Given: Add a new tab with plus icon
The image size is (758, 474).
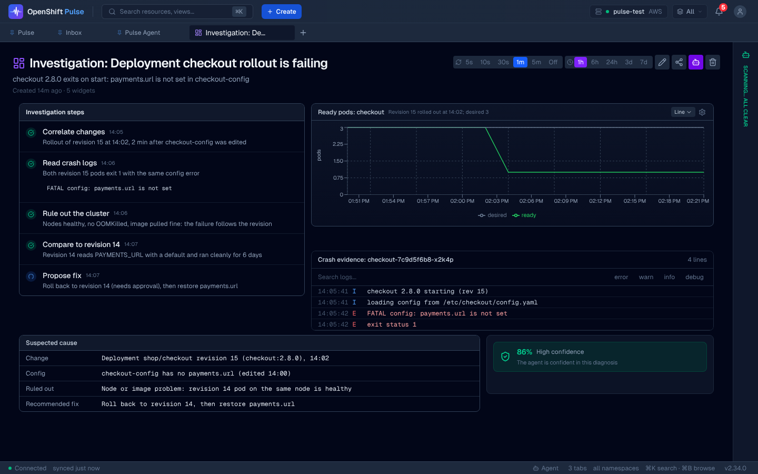Looking at the screenshot, I should point(303,33).
